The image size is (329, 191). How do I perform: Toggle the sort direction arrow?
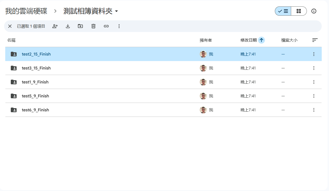(x=261, y=40)
